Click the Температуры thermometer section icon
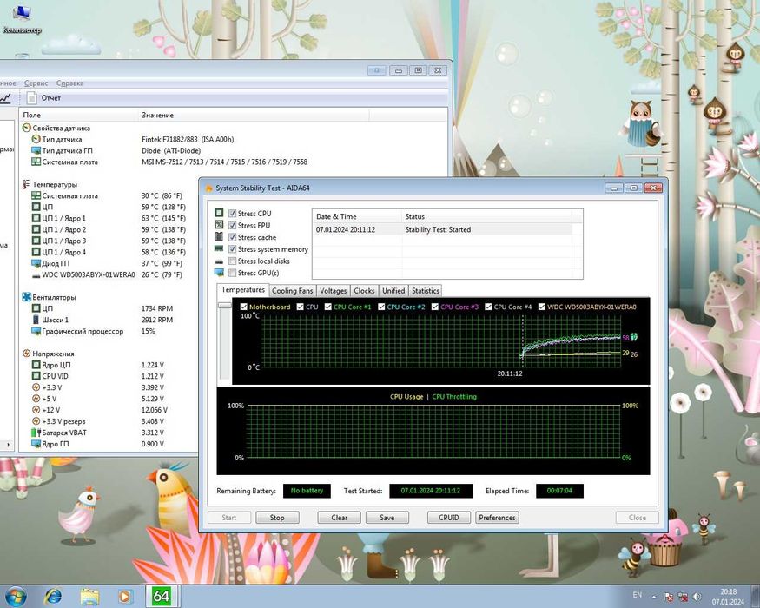Viewport: 760px width, 608px height. (26, 184)
